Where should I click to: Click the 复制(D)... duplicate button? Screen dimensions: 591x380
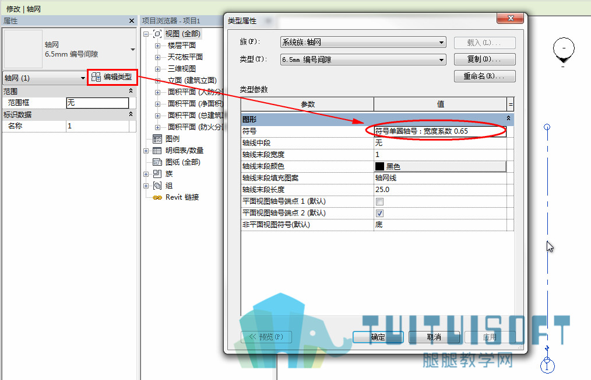pyautogui.click(x=484, y=59)
